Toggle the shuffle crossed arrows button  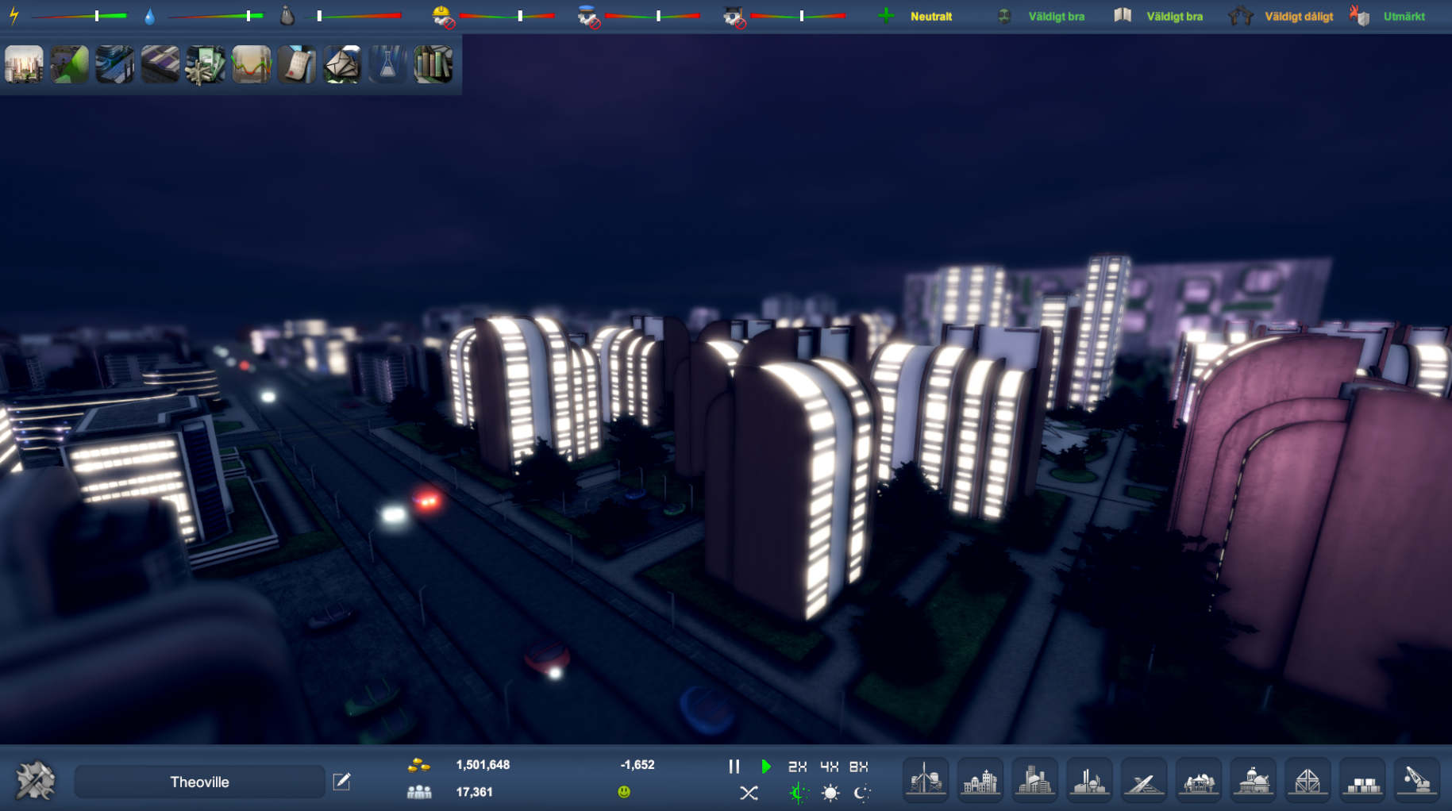[x=749, y=793]
